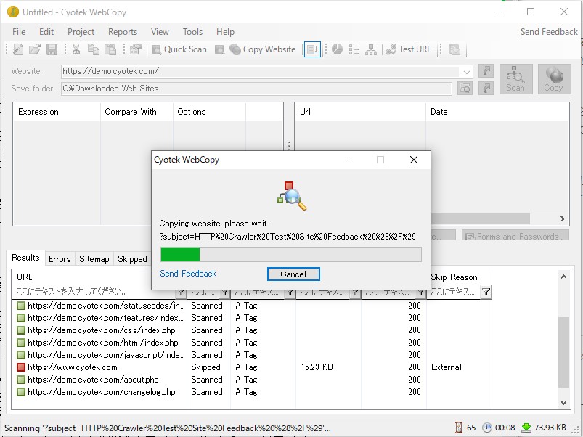Toggle the auto-scroll results toolbar icon
This screenshot has height=437, width=583.
312,49
